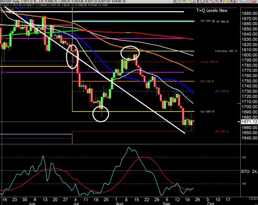The height and width of the screenshot is (205, 258).
Task: Click date label 25 on time axis
Action: tap(106, 200)
